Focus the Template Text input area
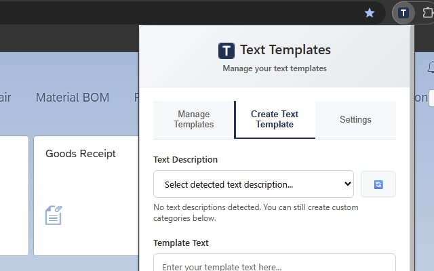This screenshot has width=434, height=271. pos(275,263)
